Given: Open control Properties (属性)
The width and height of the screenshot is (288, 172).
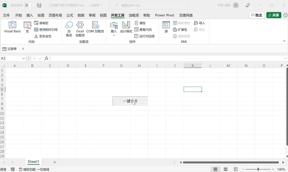Looking at the screenshot, I should coord(140,23).
